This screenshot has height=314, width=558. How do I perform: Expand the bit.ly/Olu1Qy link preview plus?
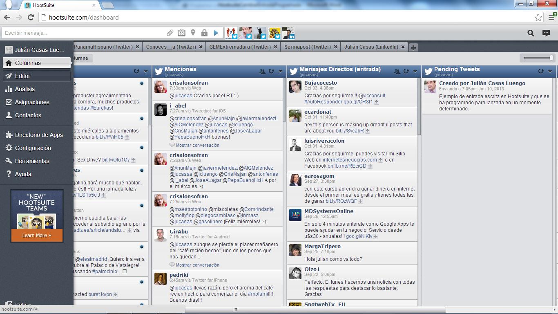click(133, 160)
